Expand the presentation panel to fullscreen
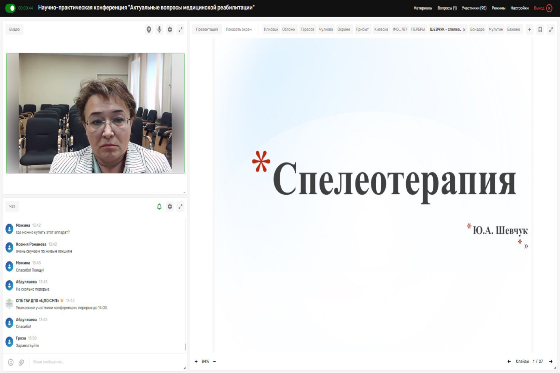 [x=551, y=29]
